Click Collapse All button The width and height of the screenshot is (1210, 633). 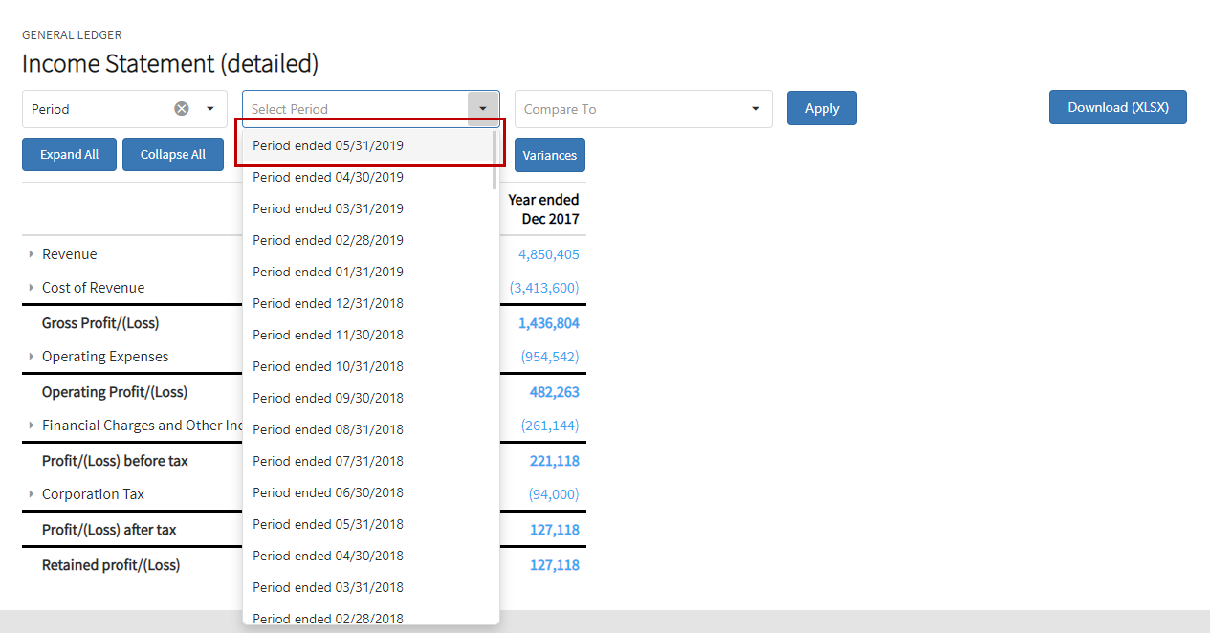coord(173,154)
